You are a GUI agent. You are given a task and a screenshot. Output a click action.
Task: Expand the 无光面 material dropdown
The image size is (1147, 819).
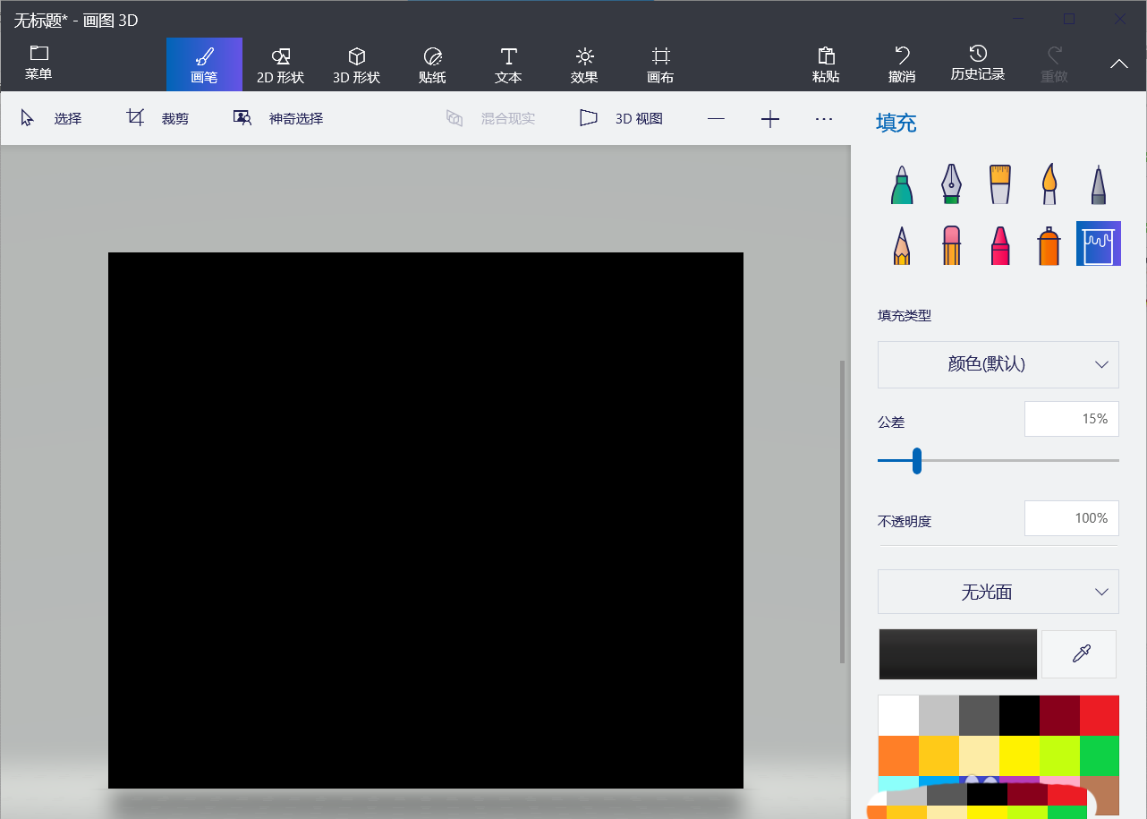998,592
